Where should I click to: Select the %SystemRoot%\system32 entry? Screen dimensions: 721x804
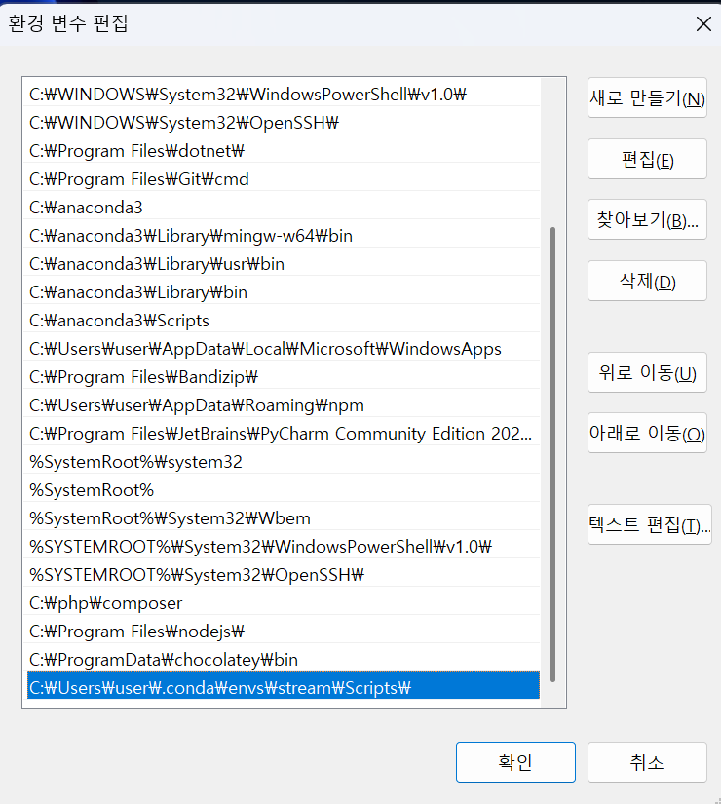click(284, 462)
